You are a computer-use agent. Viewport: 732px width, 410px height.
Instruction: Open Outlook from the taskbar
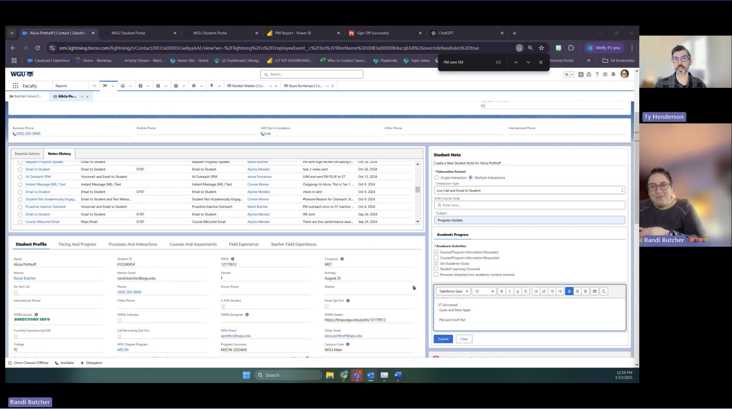tap(371, 375)
